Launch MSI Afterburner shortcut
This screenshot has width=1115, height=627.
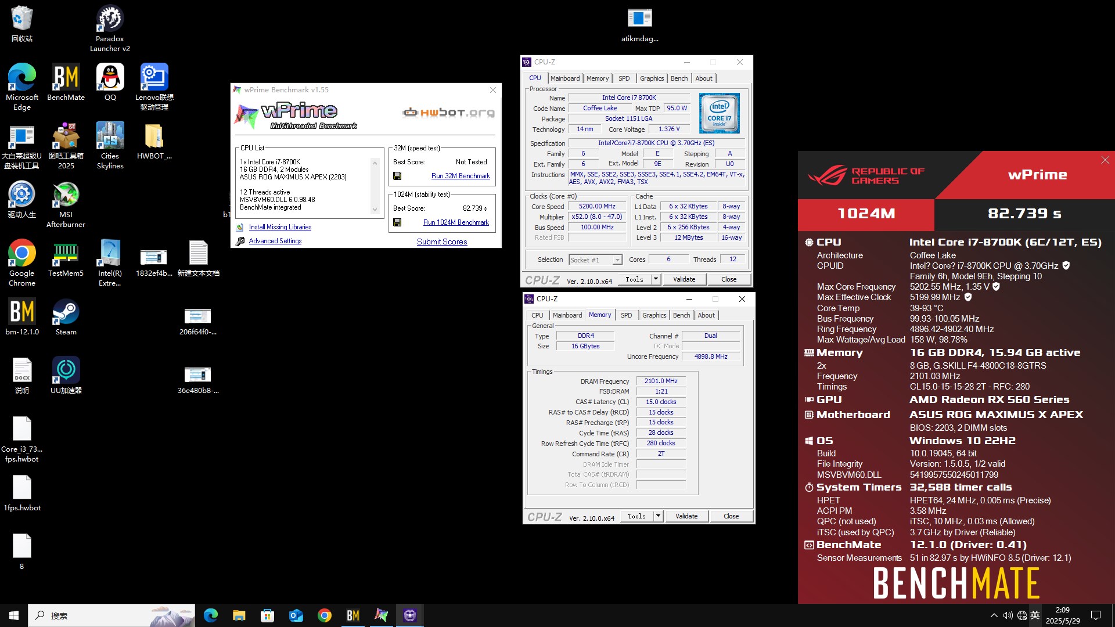click(x=66, y=204)
